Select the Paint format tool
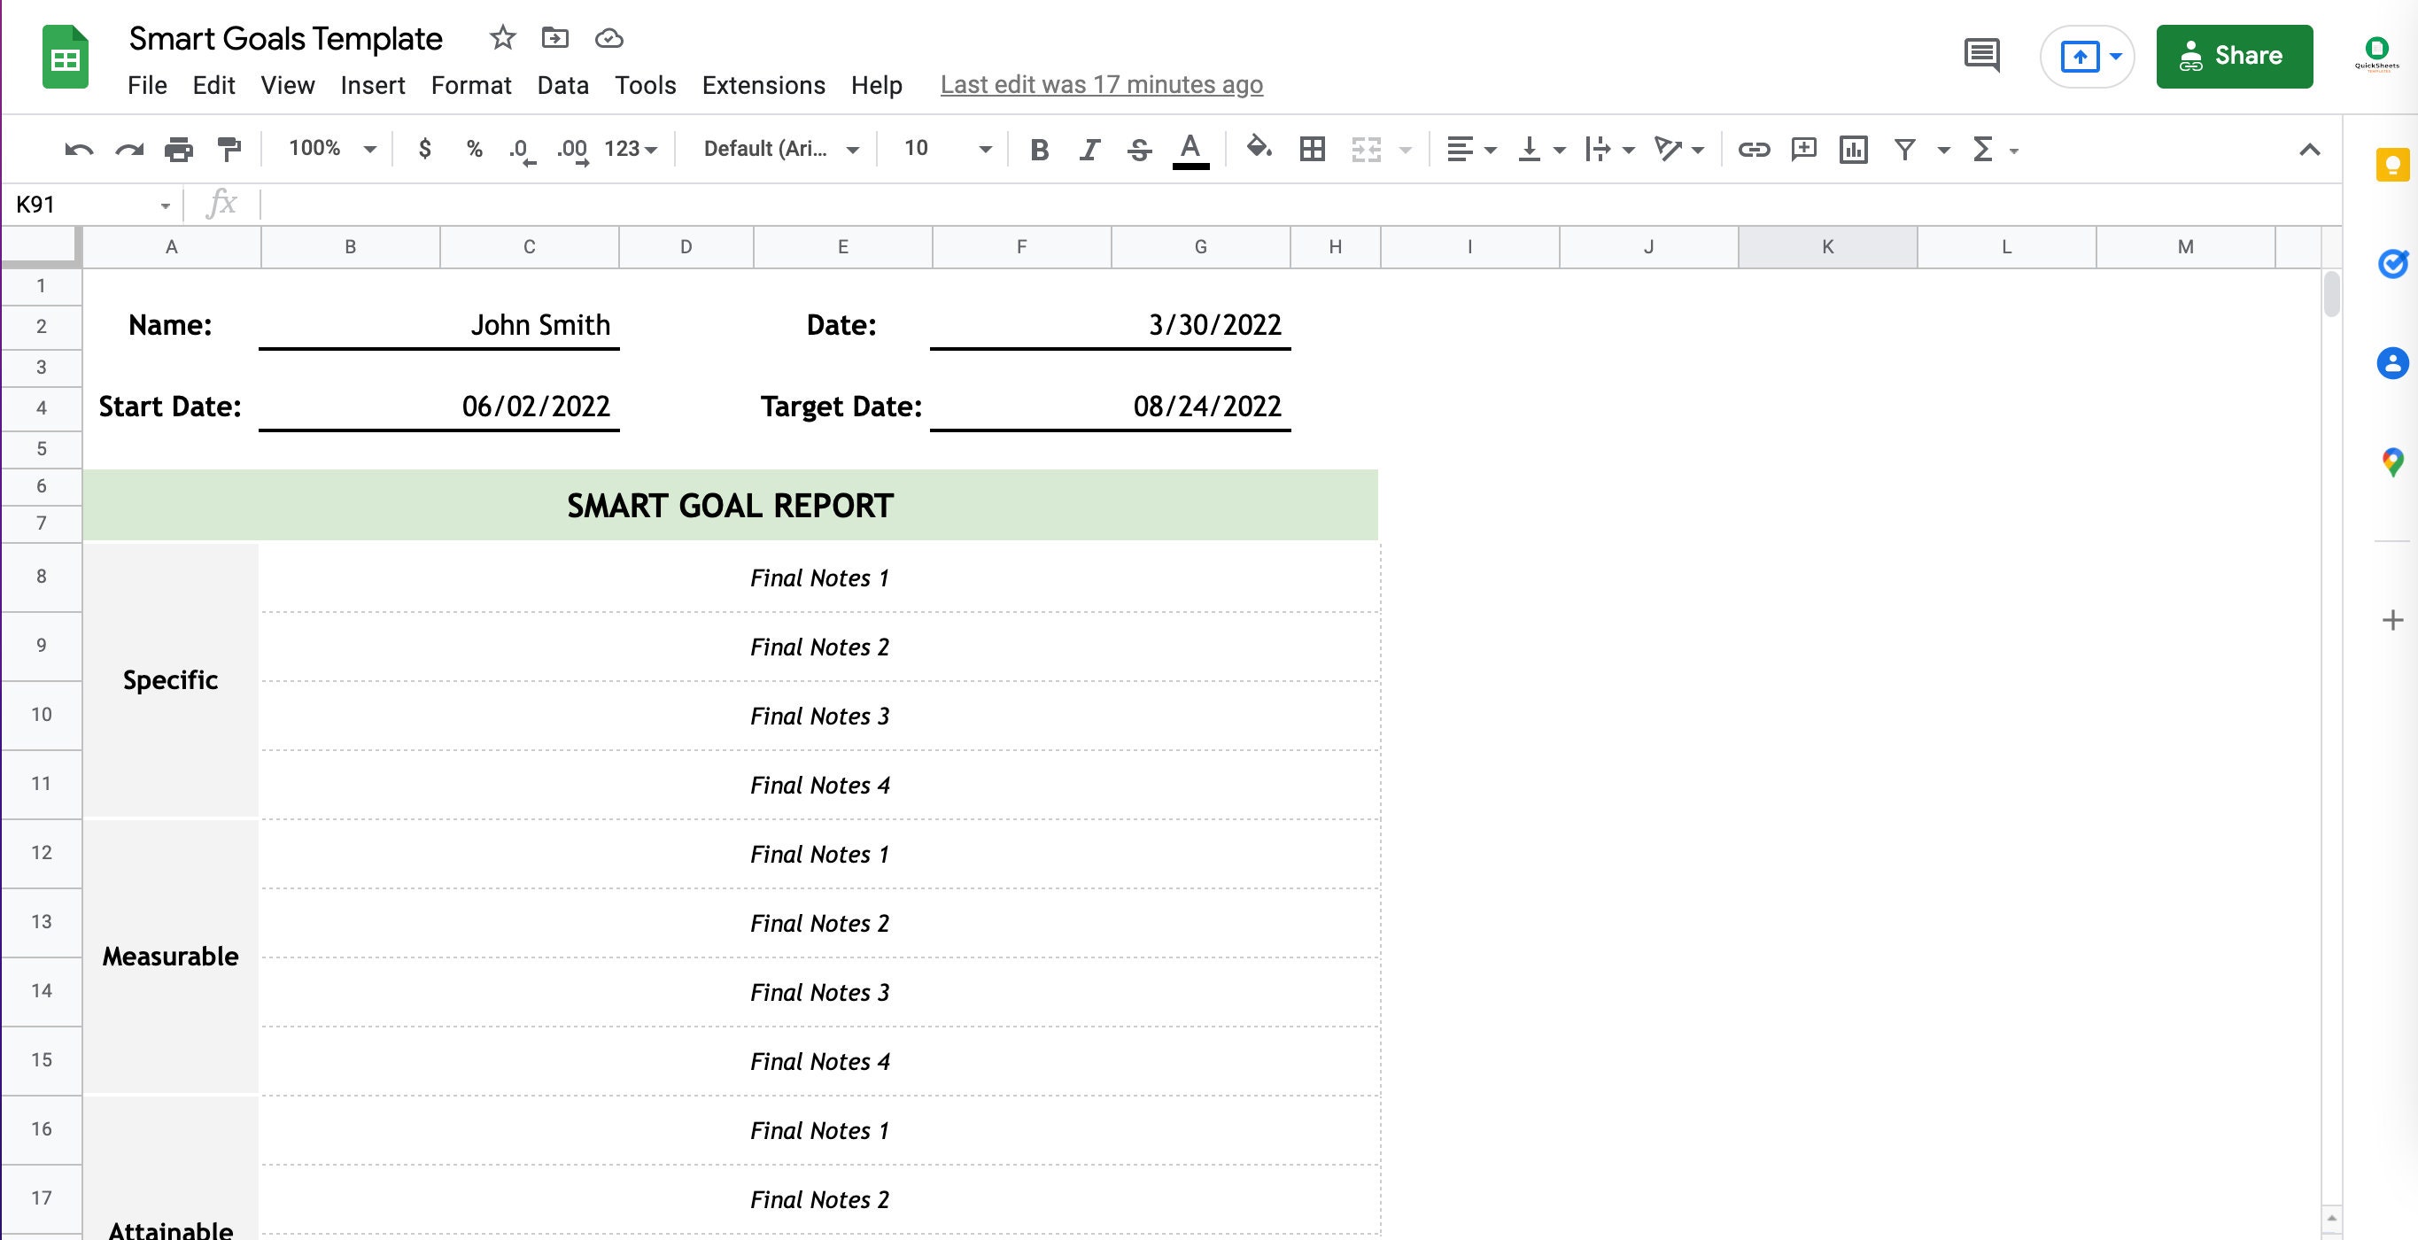 coord(229,148)
